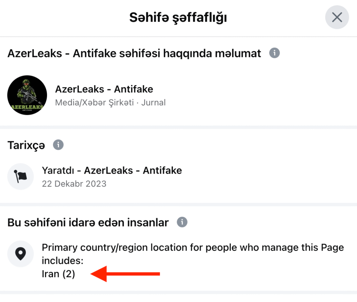Open the AzerLeaks soldier profile picture
The width and height of the screenshot is (357, 302).
tap(27, 95)
